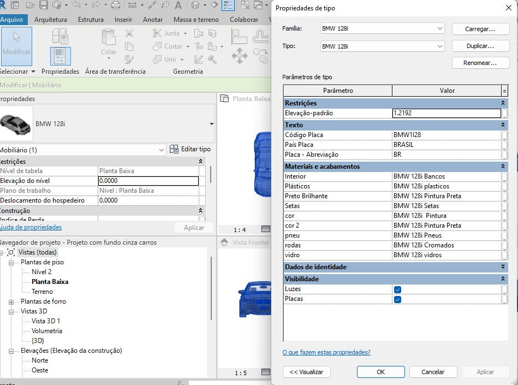Viewport: 518px width, 385px height.
Task: Click the 'BMW 128i Cromados' rodas value
Action: (x=446, y=245)
